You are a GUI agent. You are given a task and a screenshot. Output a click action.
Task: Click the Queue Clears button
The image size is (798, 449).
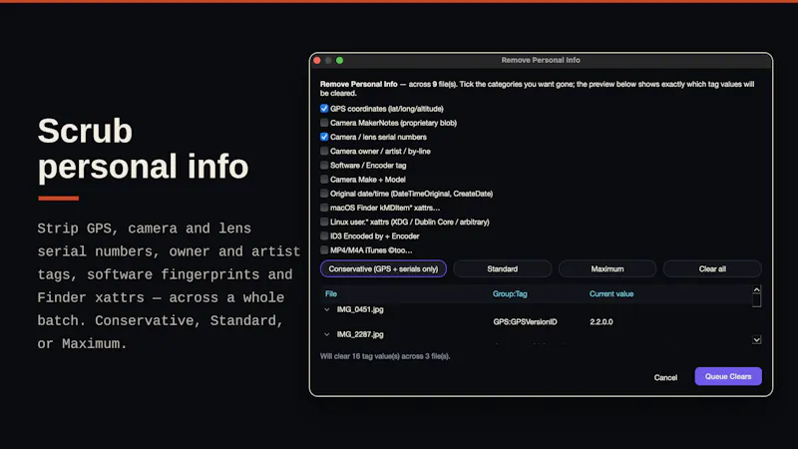(728, 376)
